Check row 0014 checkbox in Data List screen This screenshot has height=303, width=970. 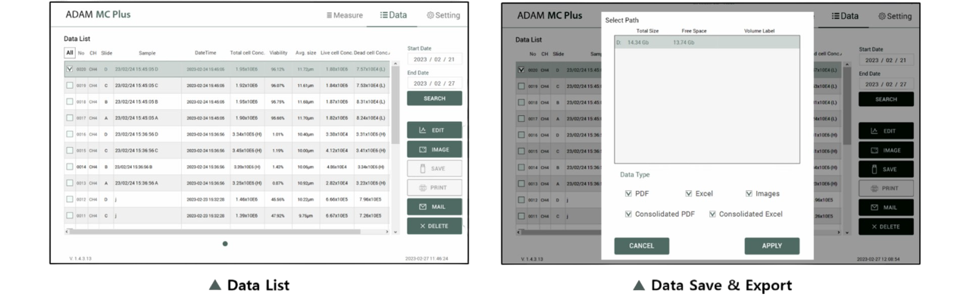(x=70, y=167)
